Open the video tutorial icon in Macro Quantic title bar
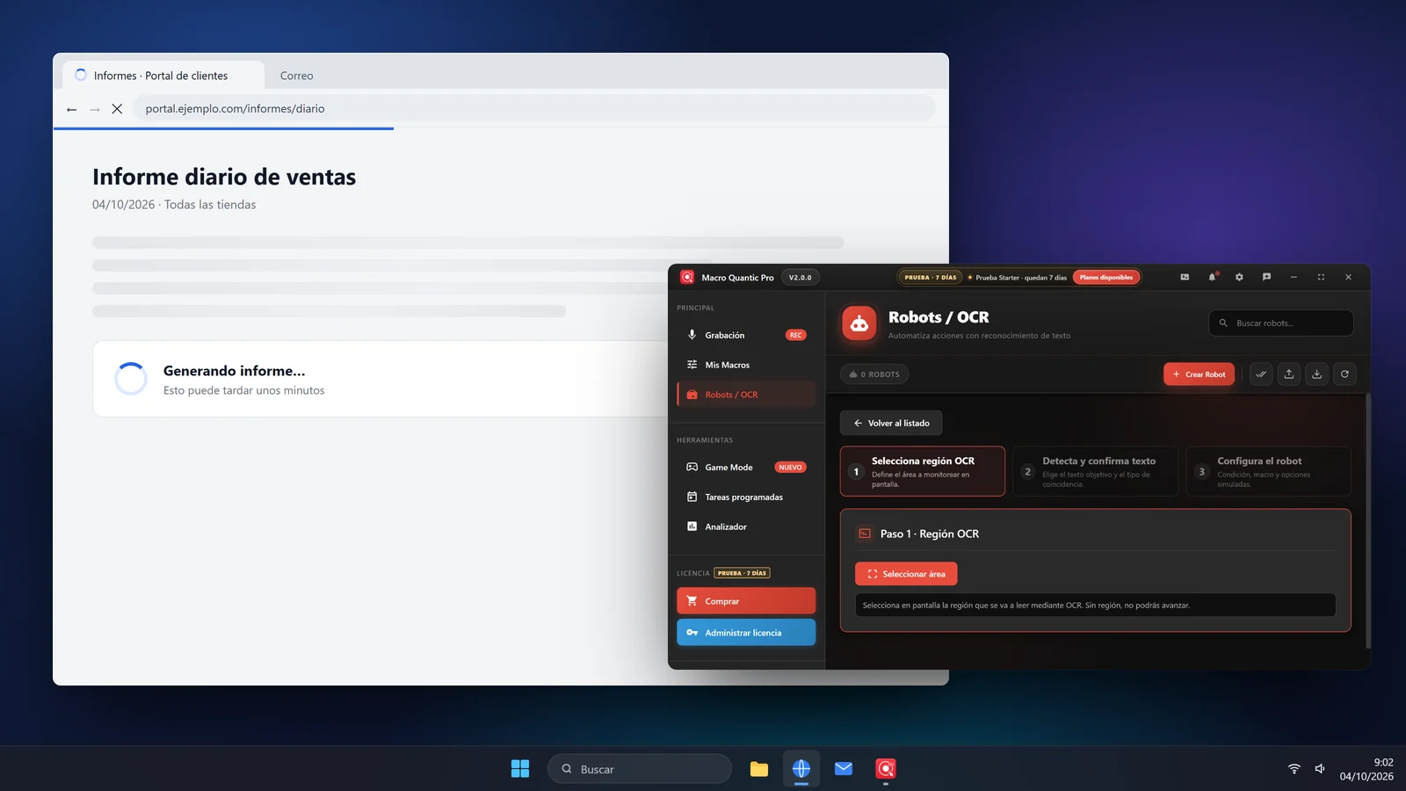 pyautogui.click(x=1185, y=277)
